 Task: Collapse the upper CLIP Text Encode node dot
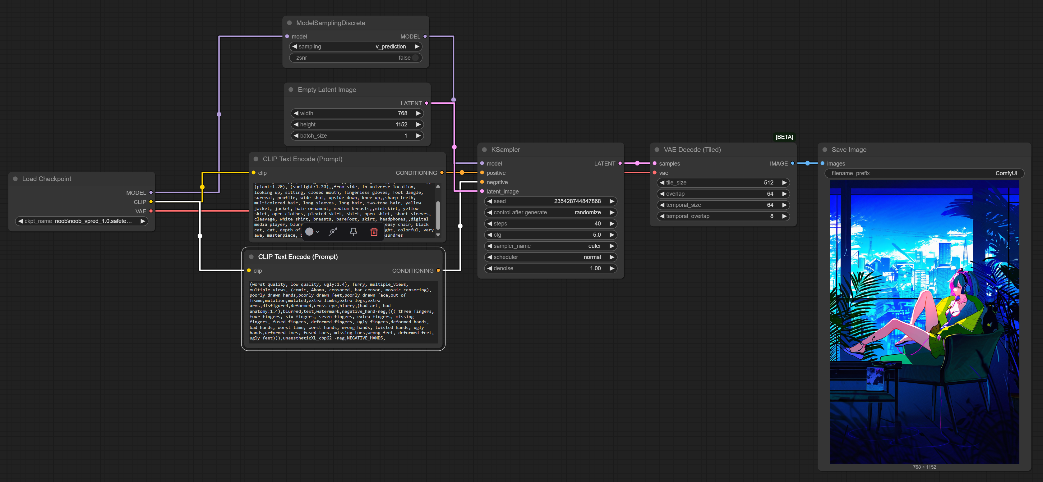pos(256,159)
